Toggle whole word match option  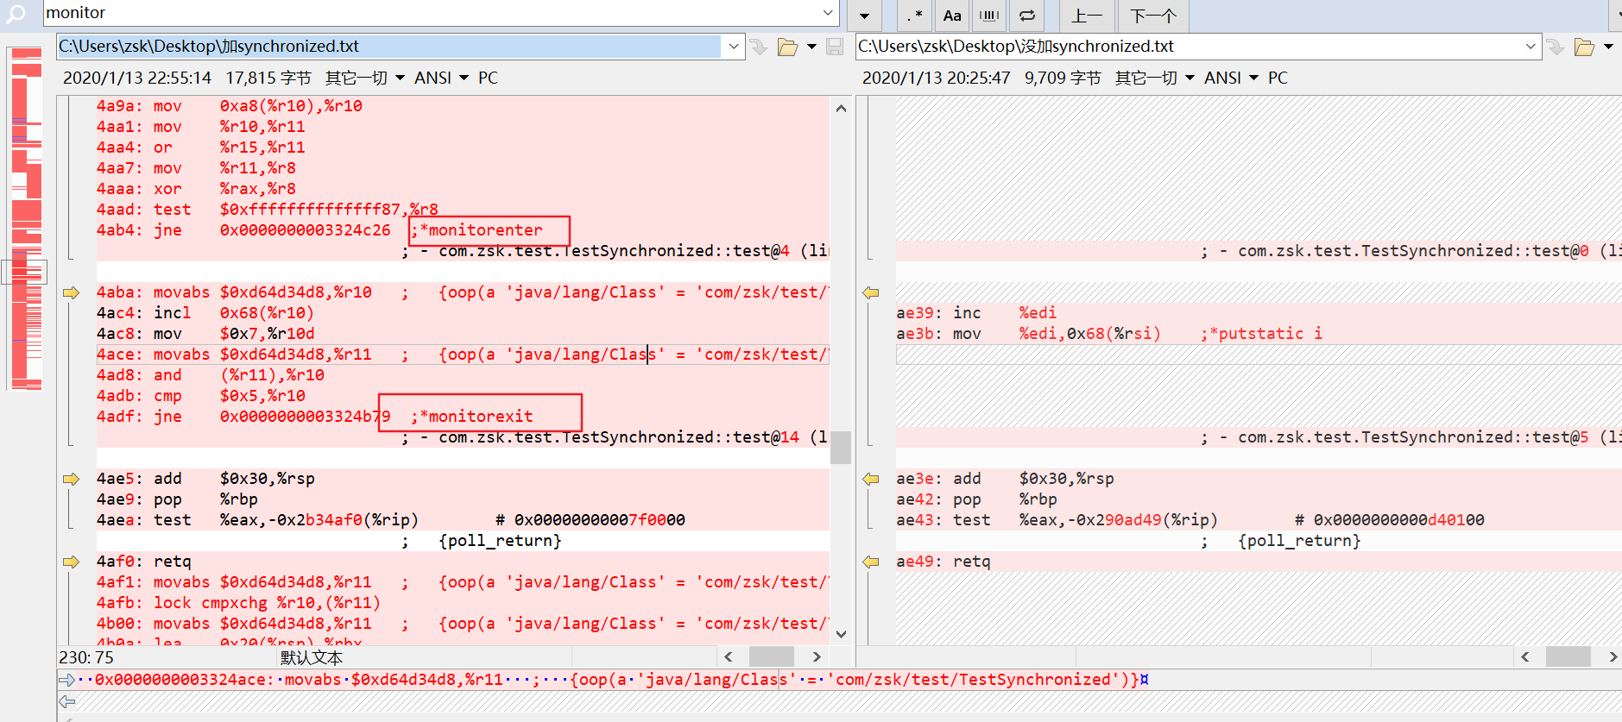tap(989, 15)
